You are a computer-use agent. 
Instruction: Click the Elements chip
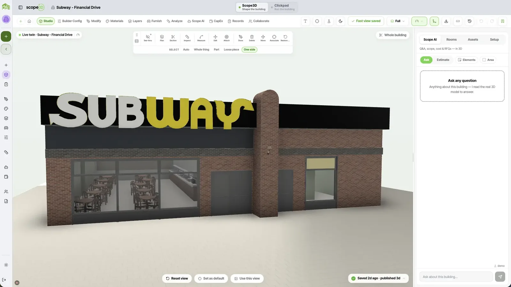pyautogui.click(x=467, y=60)
